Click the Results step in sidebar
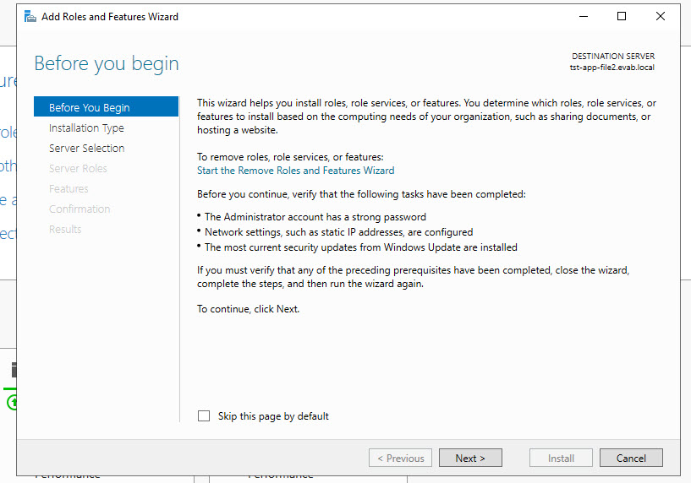This screenshot has height=483, width=691. (x=65, y=229)
